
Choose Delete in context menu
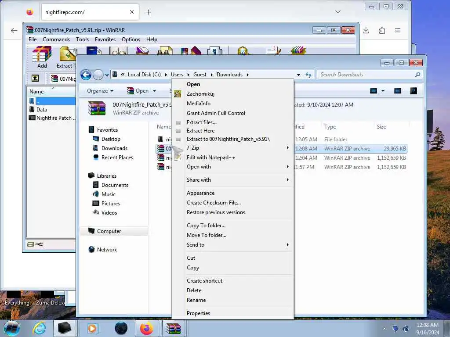pos(194,290)
